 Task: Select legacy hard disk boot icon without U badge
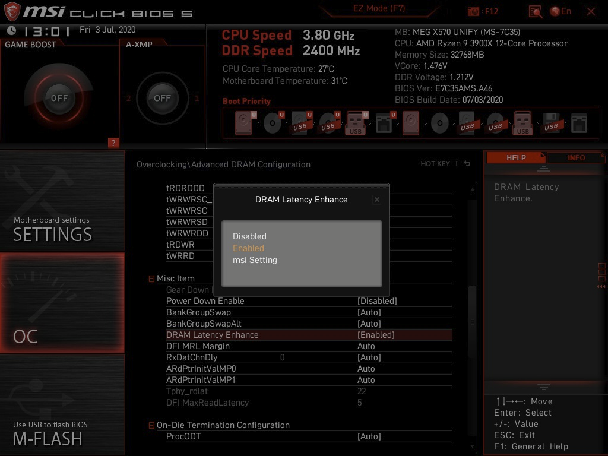coord(411,123)
